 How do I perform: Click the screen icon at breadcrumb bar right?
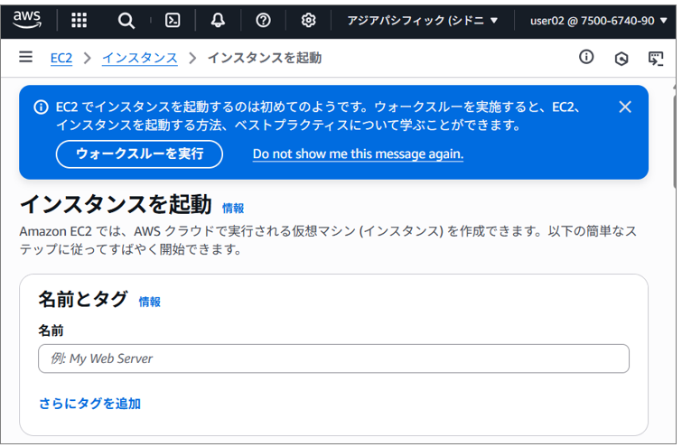[x=656, y=59]
